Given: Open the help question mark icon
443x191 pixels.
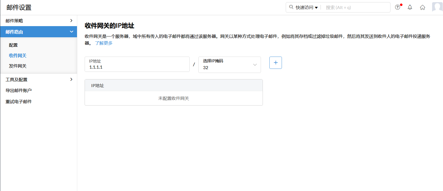Looking at the screenshot, I should (398, 7).
